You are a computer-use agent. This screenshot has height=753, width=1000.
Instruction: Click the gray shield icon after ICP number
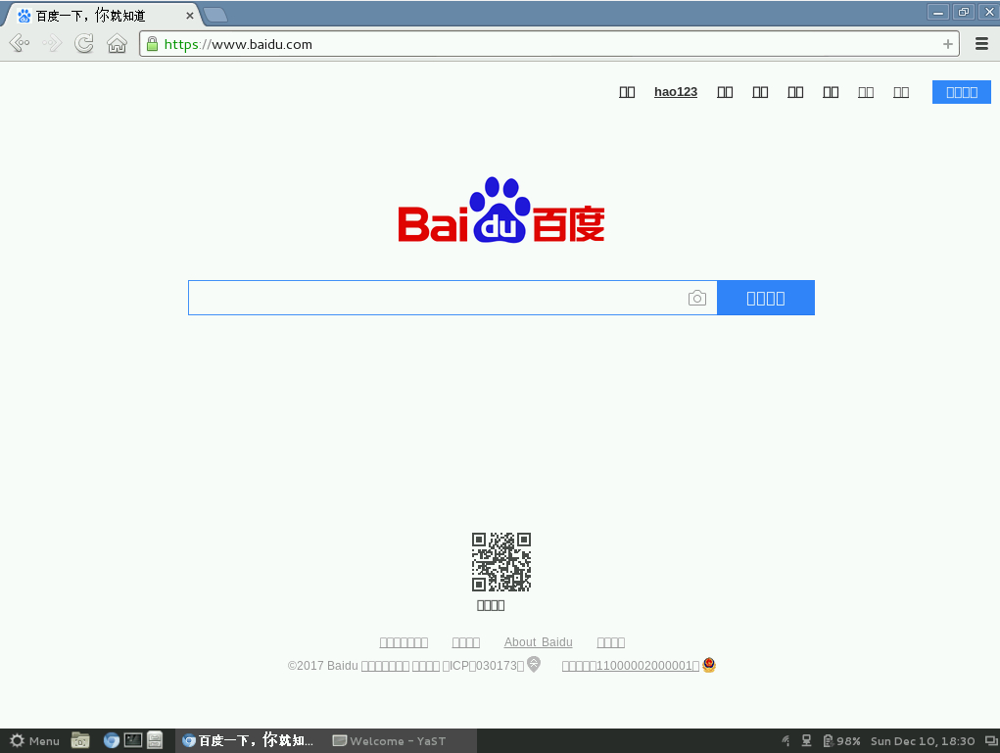(534, 664)
